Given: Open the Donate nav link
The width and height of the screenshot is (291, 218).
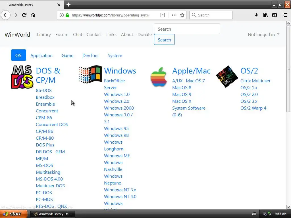Looking at the screenshot, I should point(145,34).
